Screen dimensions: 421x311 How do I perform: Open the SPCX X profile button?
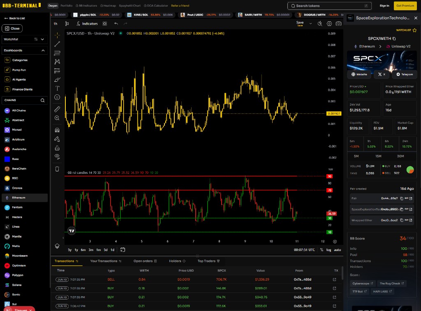tap(382, 74)
